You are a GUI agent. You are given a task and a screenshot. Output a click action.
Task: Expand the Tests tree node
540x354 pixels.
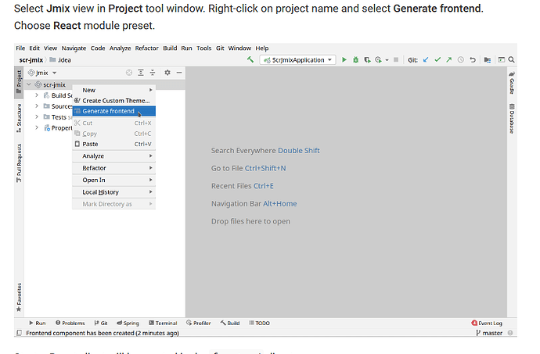tap(37, 117)
